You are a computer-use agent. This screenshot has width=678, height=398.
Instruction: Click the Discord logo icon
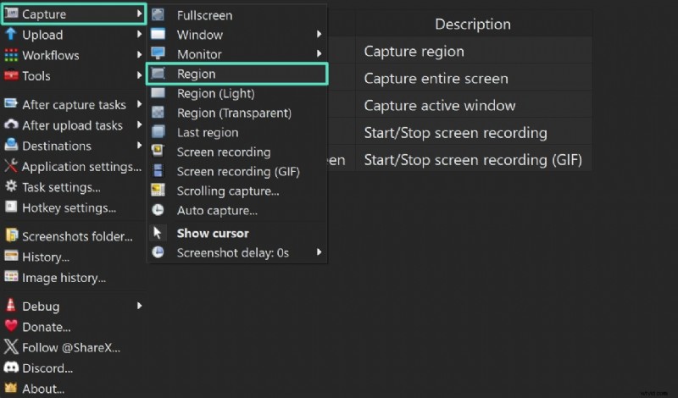coord(11,368)
